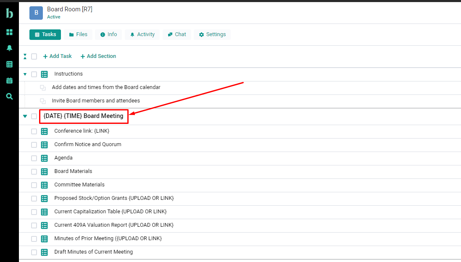Viewport: 461px width, 262px height.
Task: Open the task list icon in sidebar
Action: pos(9,64)
